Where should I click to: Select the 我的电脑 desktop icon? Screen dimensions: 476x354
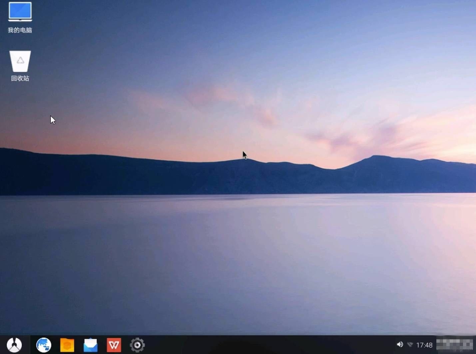click(x=20, y=12)
